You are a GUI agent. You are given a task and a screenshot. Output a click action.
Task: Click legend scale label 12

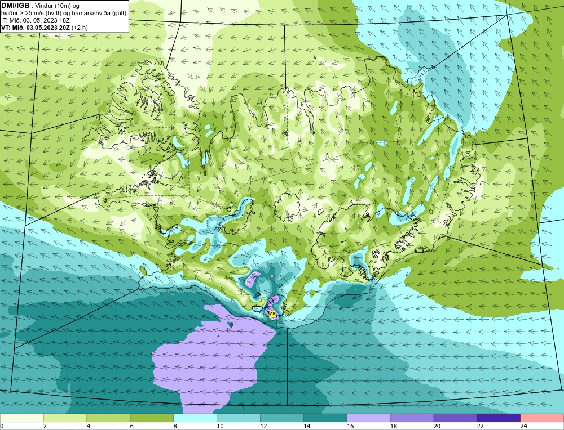pyautogui.click(x=263, y=426)
